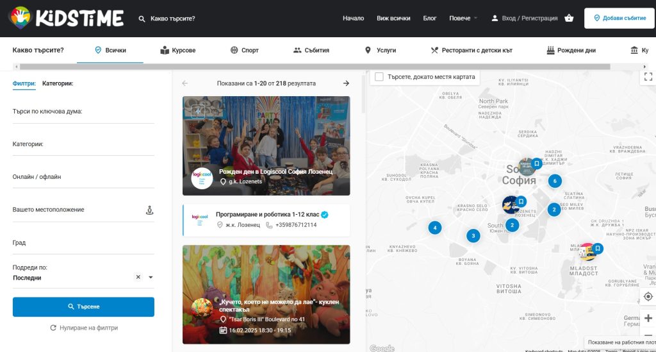Type in 'Търси по ключова дума' field
656x352 pixels.
83,112
